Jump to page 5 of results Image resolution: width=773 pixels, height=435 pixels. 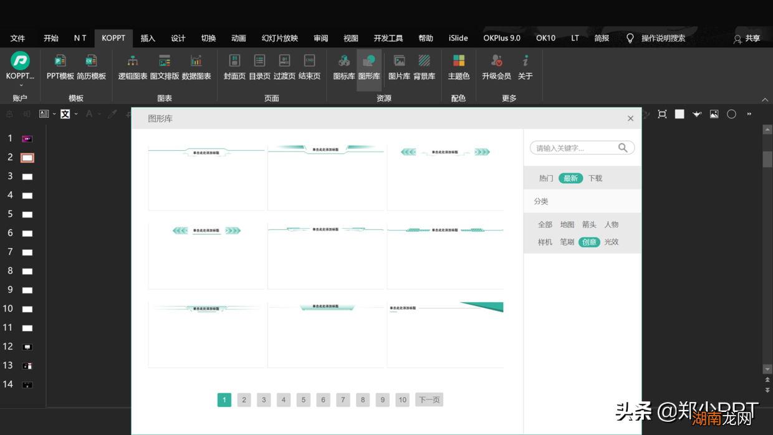pos(304,399)
